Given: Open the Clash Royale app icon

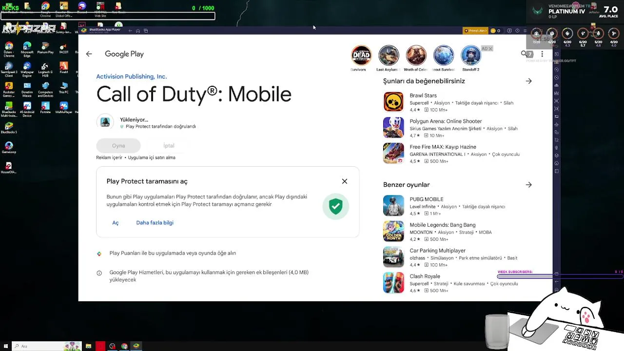Looking at the screenshot, I should coord(393,283).
